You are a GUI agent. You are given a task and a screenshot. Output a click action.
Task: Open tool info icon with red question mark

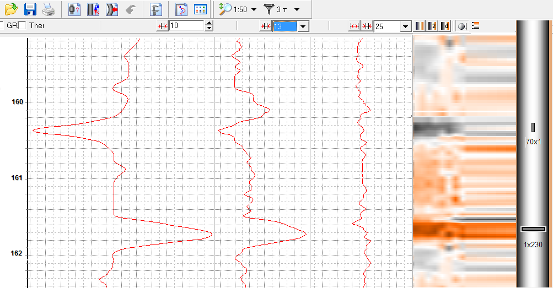[74, 9]
